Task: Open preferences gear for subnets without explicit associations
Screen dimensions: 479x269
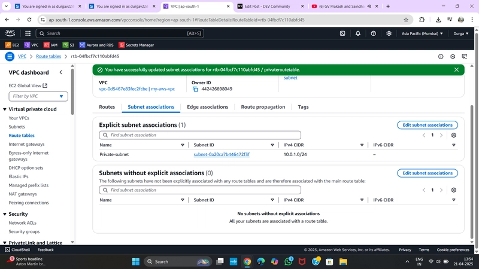Action: 454,190
